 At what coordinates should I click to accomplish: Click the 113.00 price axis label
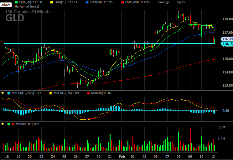tap(227, 85)
